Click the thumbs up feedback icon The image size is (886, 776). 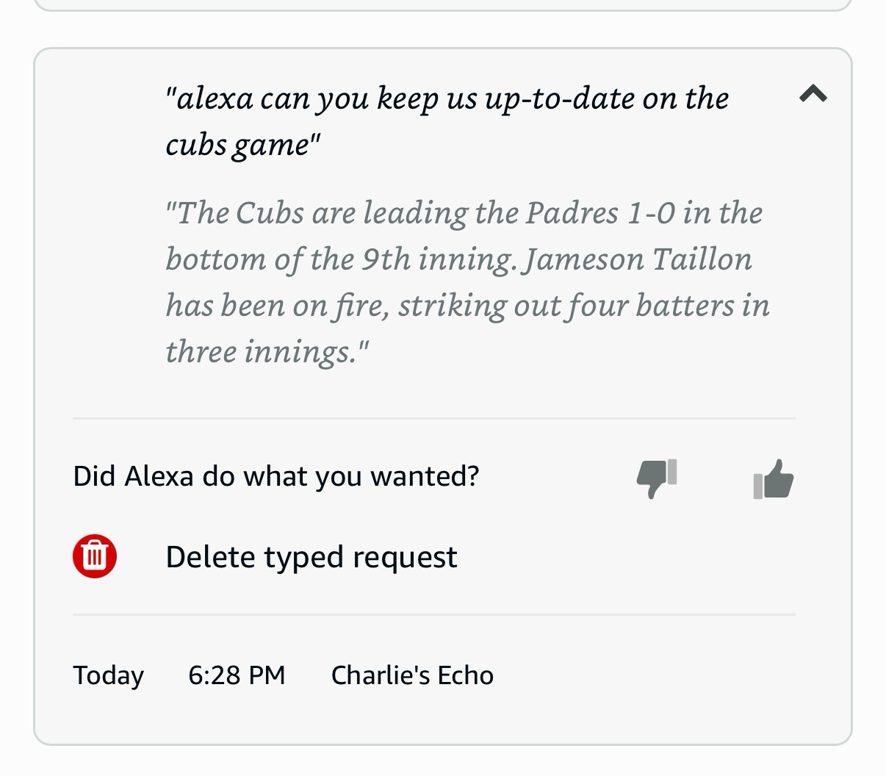[774, 479]
